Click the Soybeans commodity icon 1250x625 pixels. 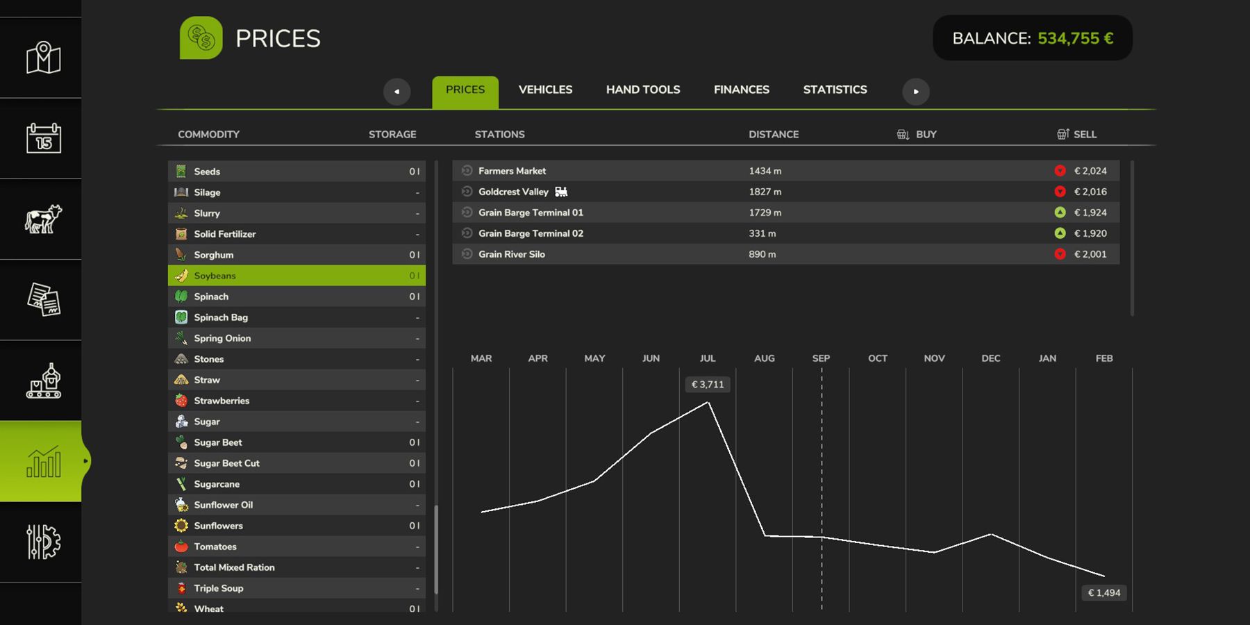(181, 276)
